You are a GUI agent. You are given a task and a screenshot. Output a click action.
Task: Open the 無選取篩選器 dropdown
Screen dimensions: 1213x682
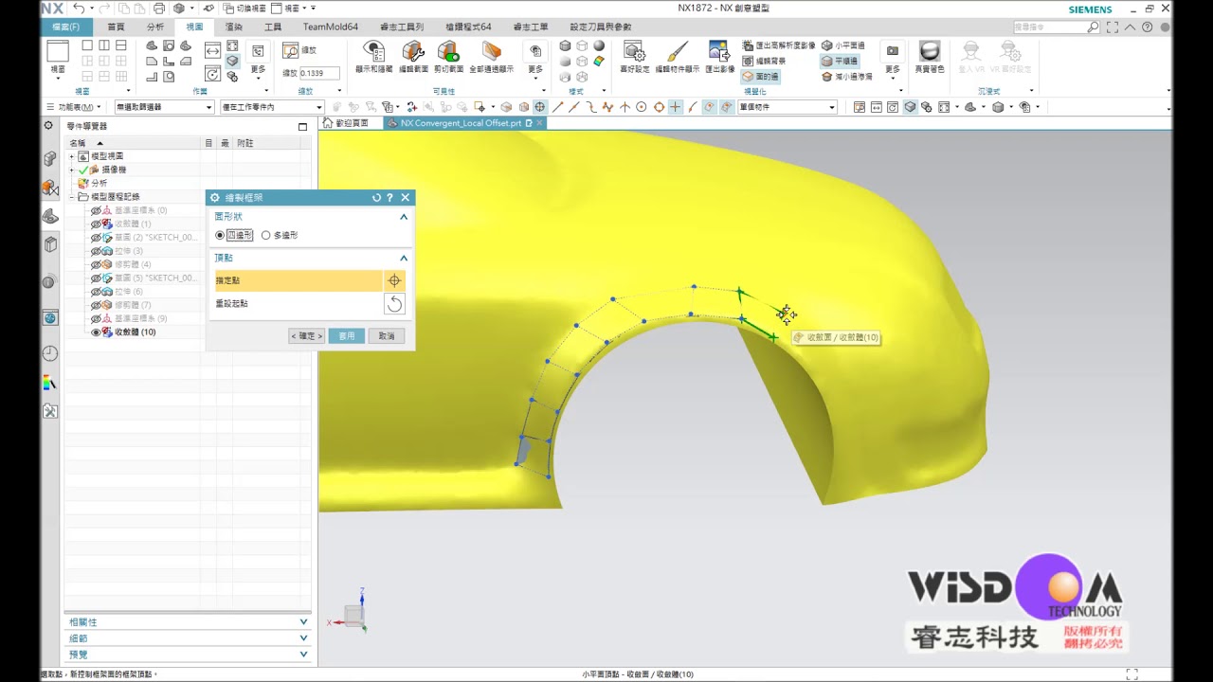coord(164,107)
